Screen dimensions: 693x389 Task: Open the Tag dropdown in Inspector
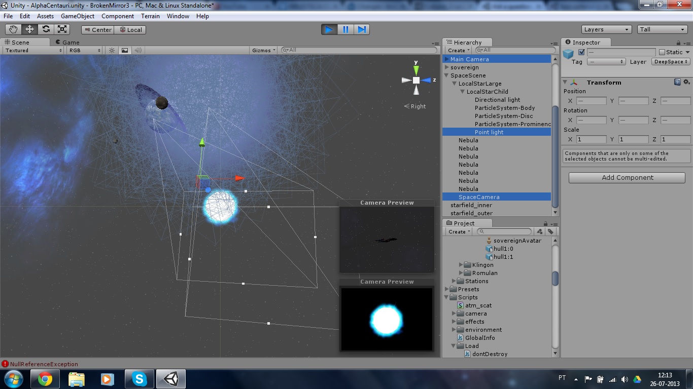[606, 62]
